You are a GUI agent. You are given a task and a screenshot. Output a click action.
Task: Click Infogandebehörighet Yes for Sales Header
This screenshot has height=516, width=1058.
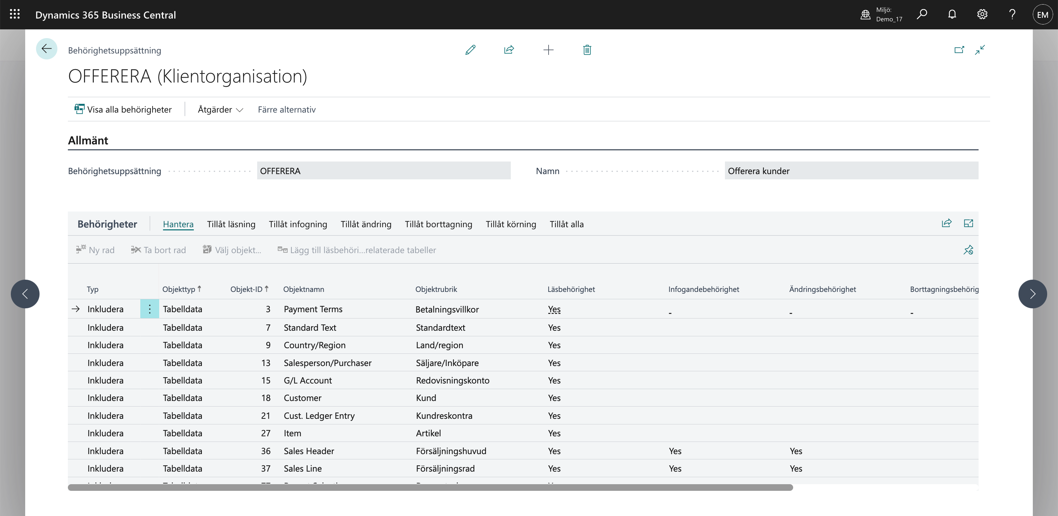click(675, 451)
